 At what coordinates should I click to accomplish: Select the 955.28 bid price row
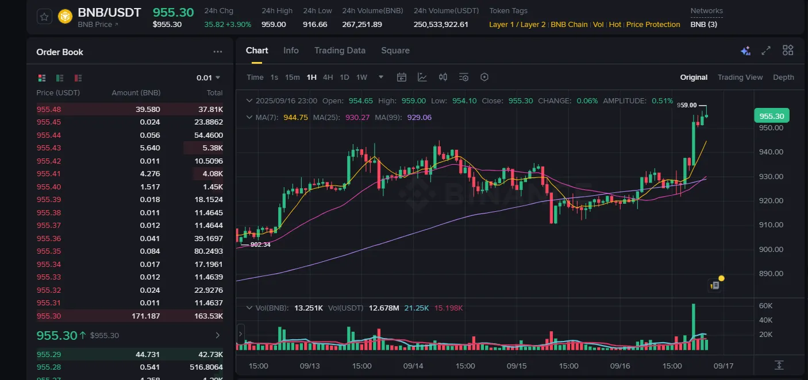click(x=129, y=367)
